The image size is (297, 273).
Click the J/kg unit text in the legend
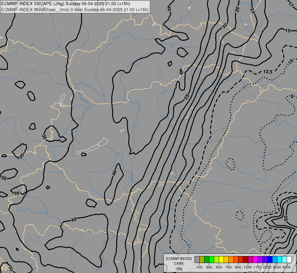(179, 268)
